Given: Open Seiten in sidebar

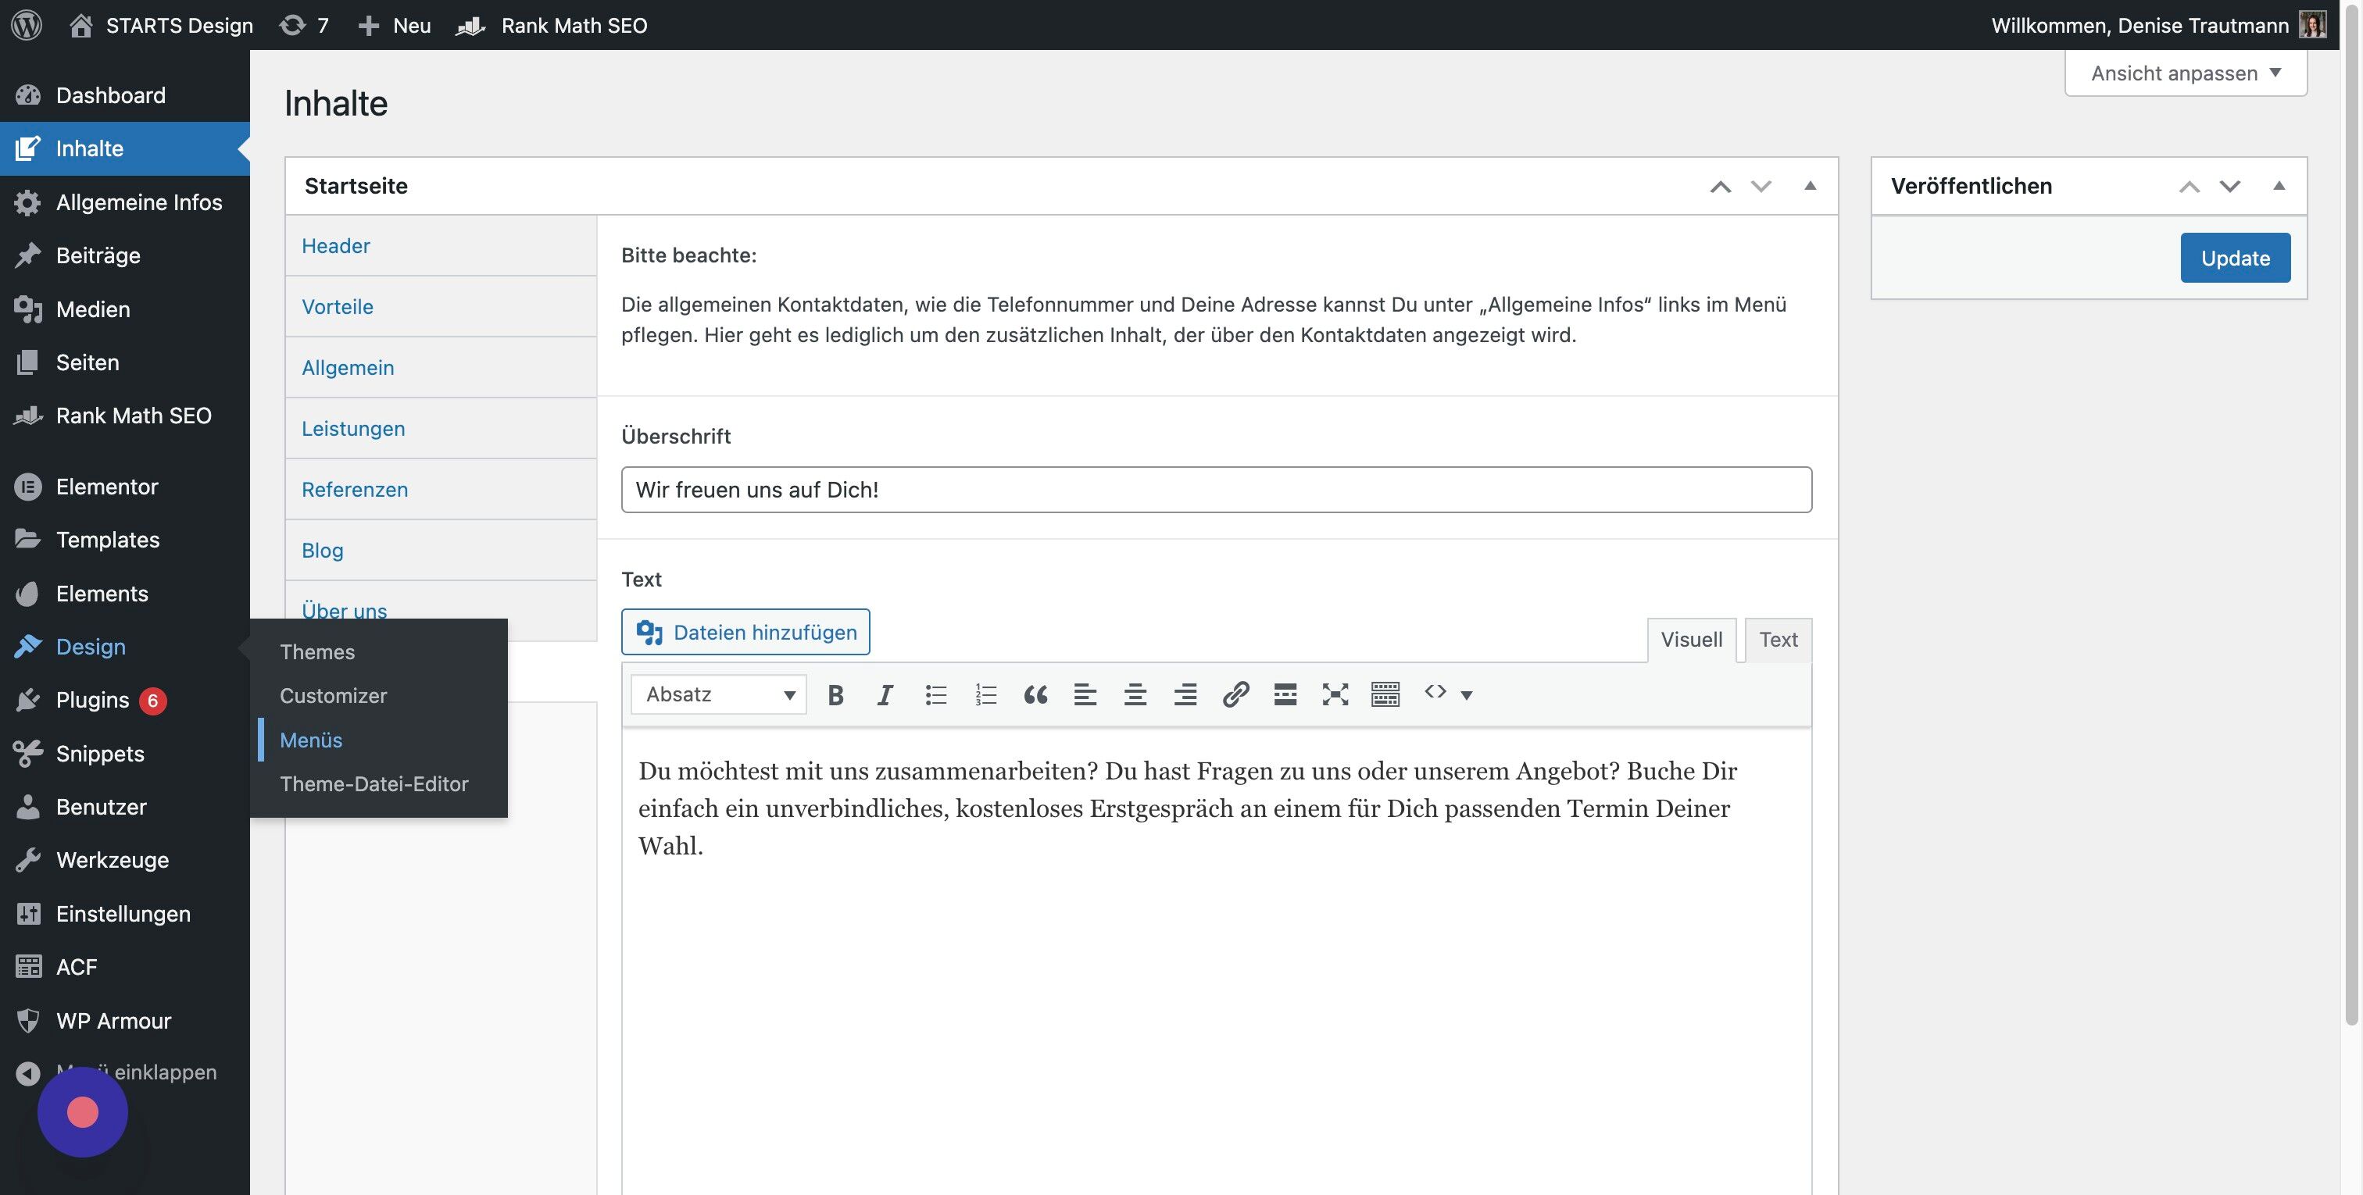Looking at the screenshot, I should pos(125,362).
